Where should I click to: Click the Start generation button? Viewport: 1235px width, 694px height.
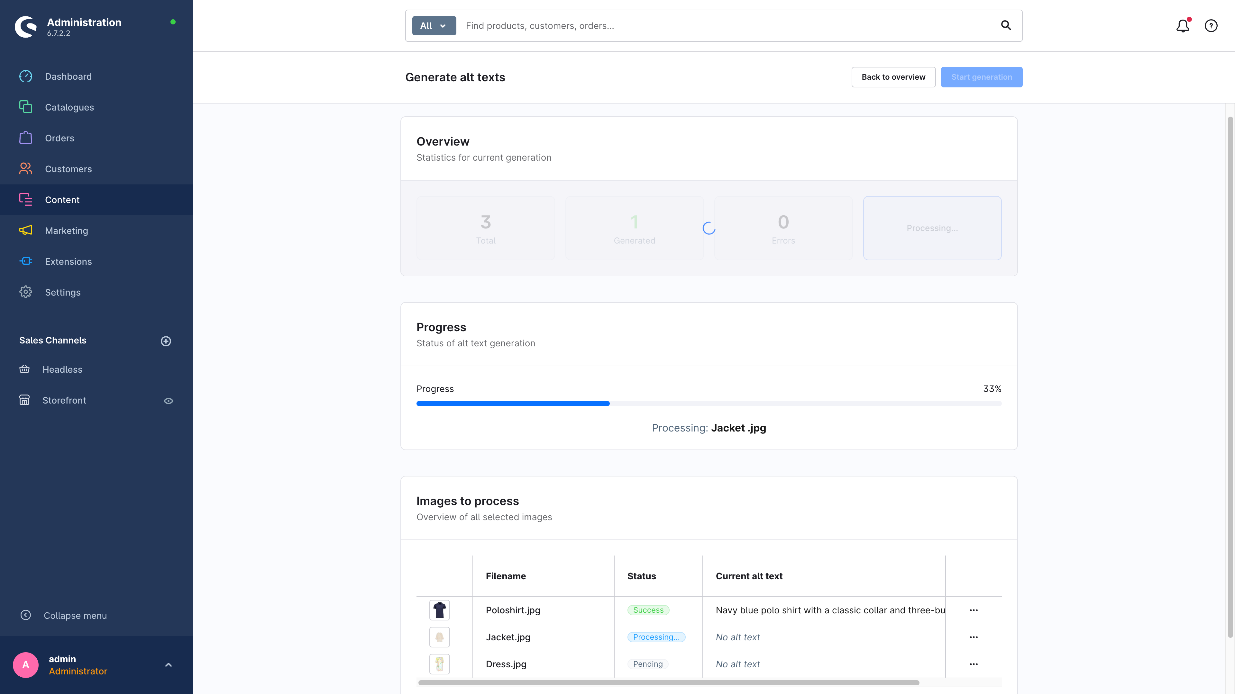[x=981, y=77]
